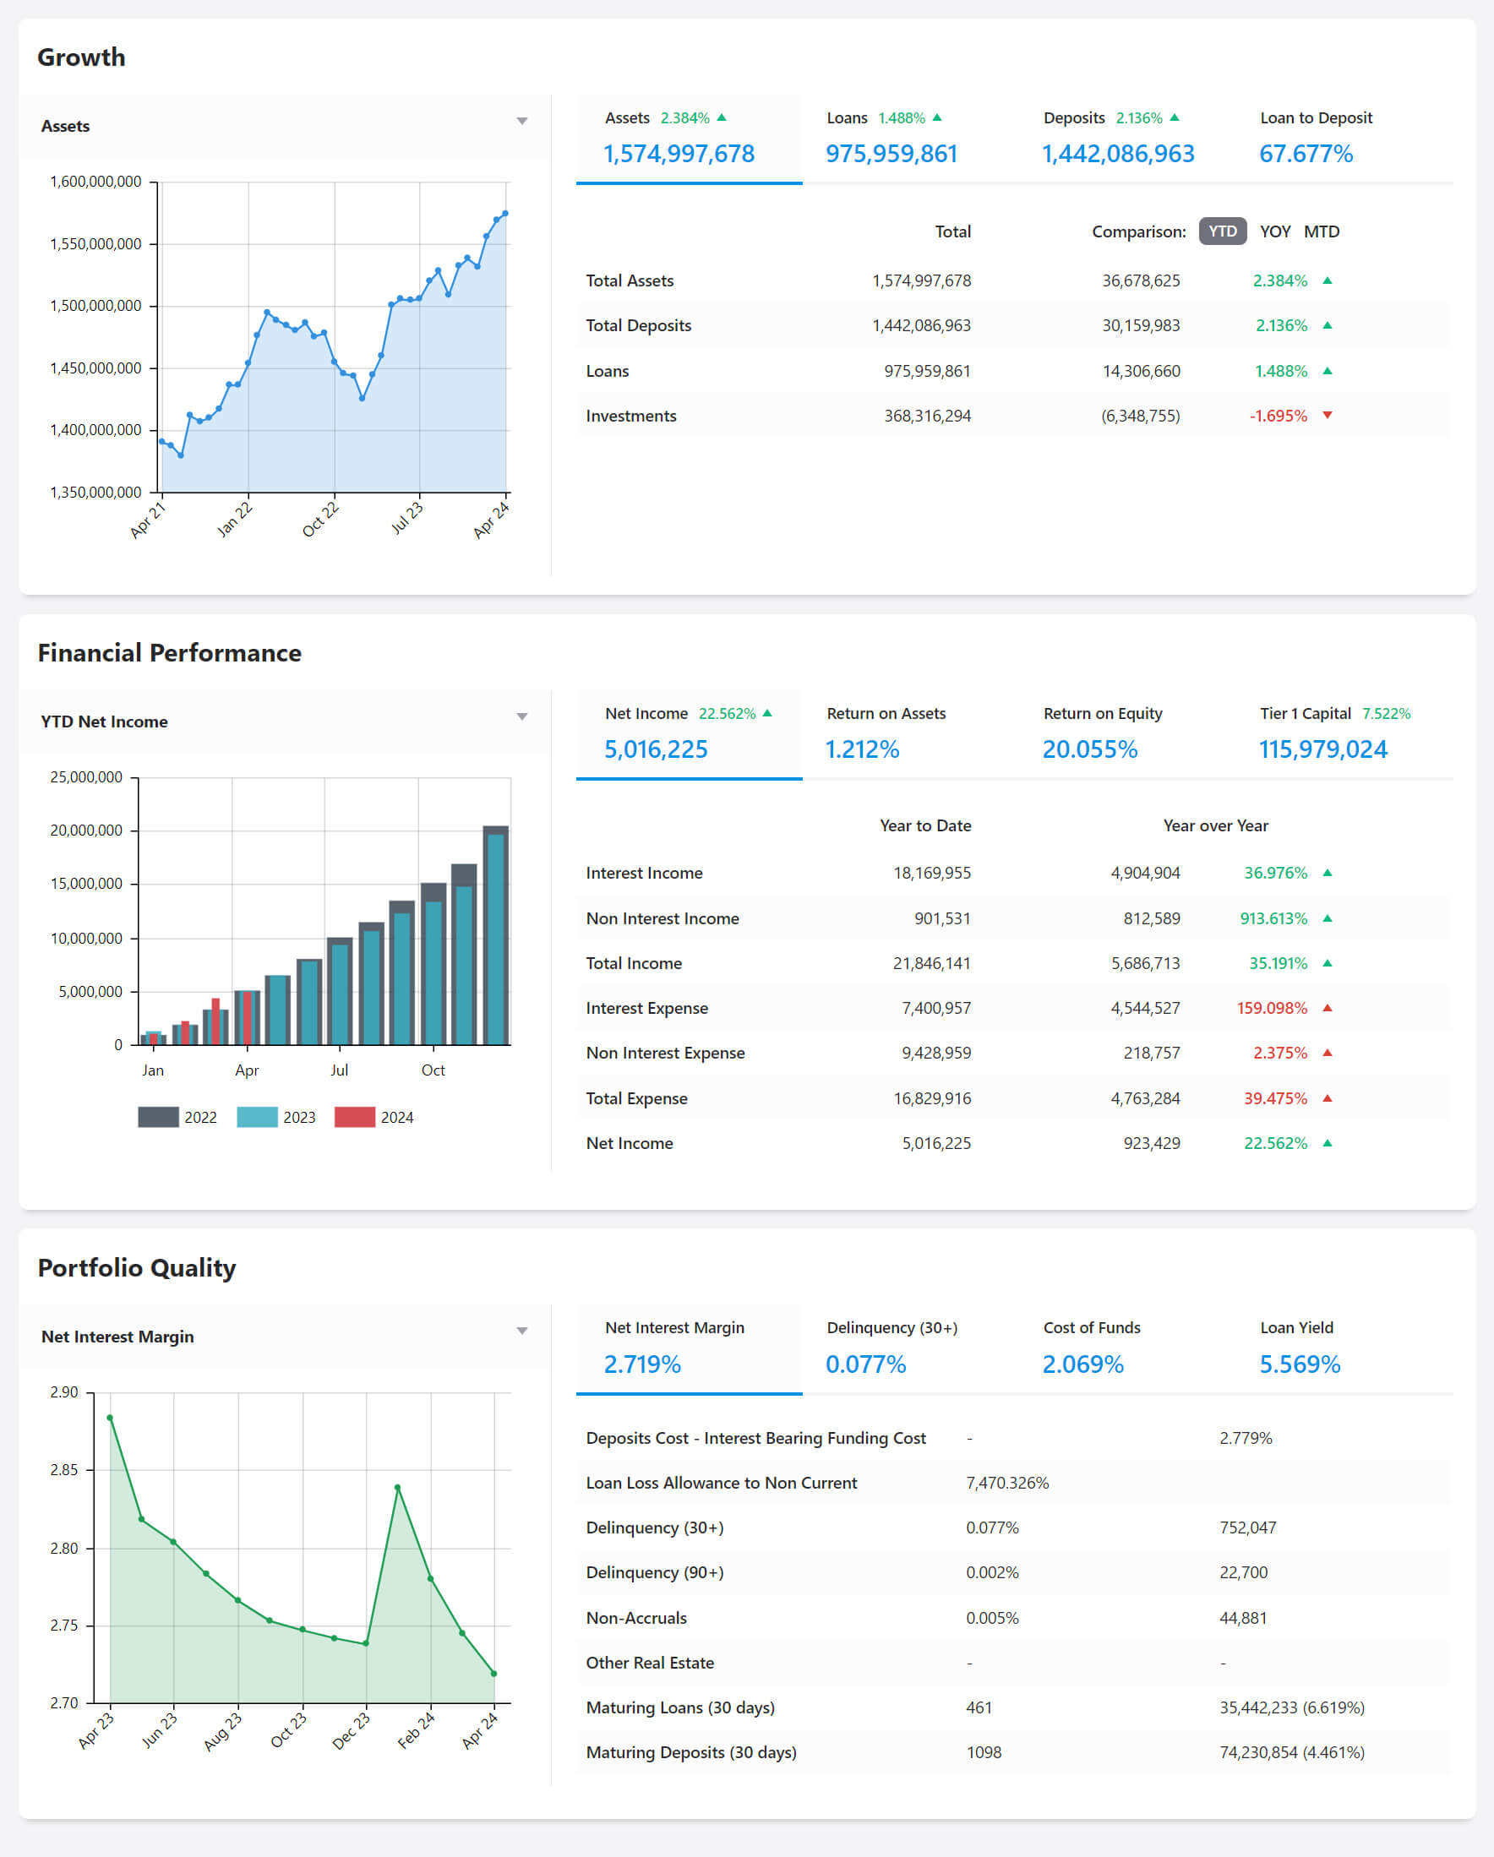Switch comparison to MTD
1494x1857 pixels.
click(x=1321, y=231)
